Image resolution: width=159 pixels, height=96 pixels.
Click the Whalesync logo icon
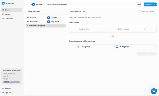point(3,3)
